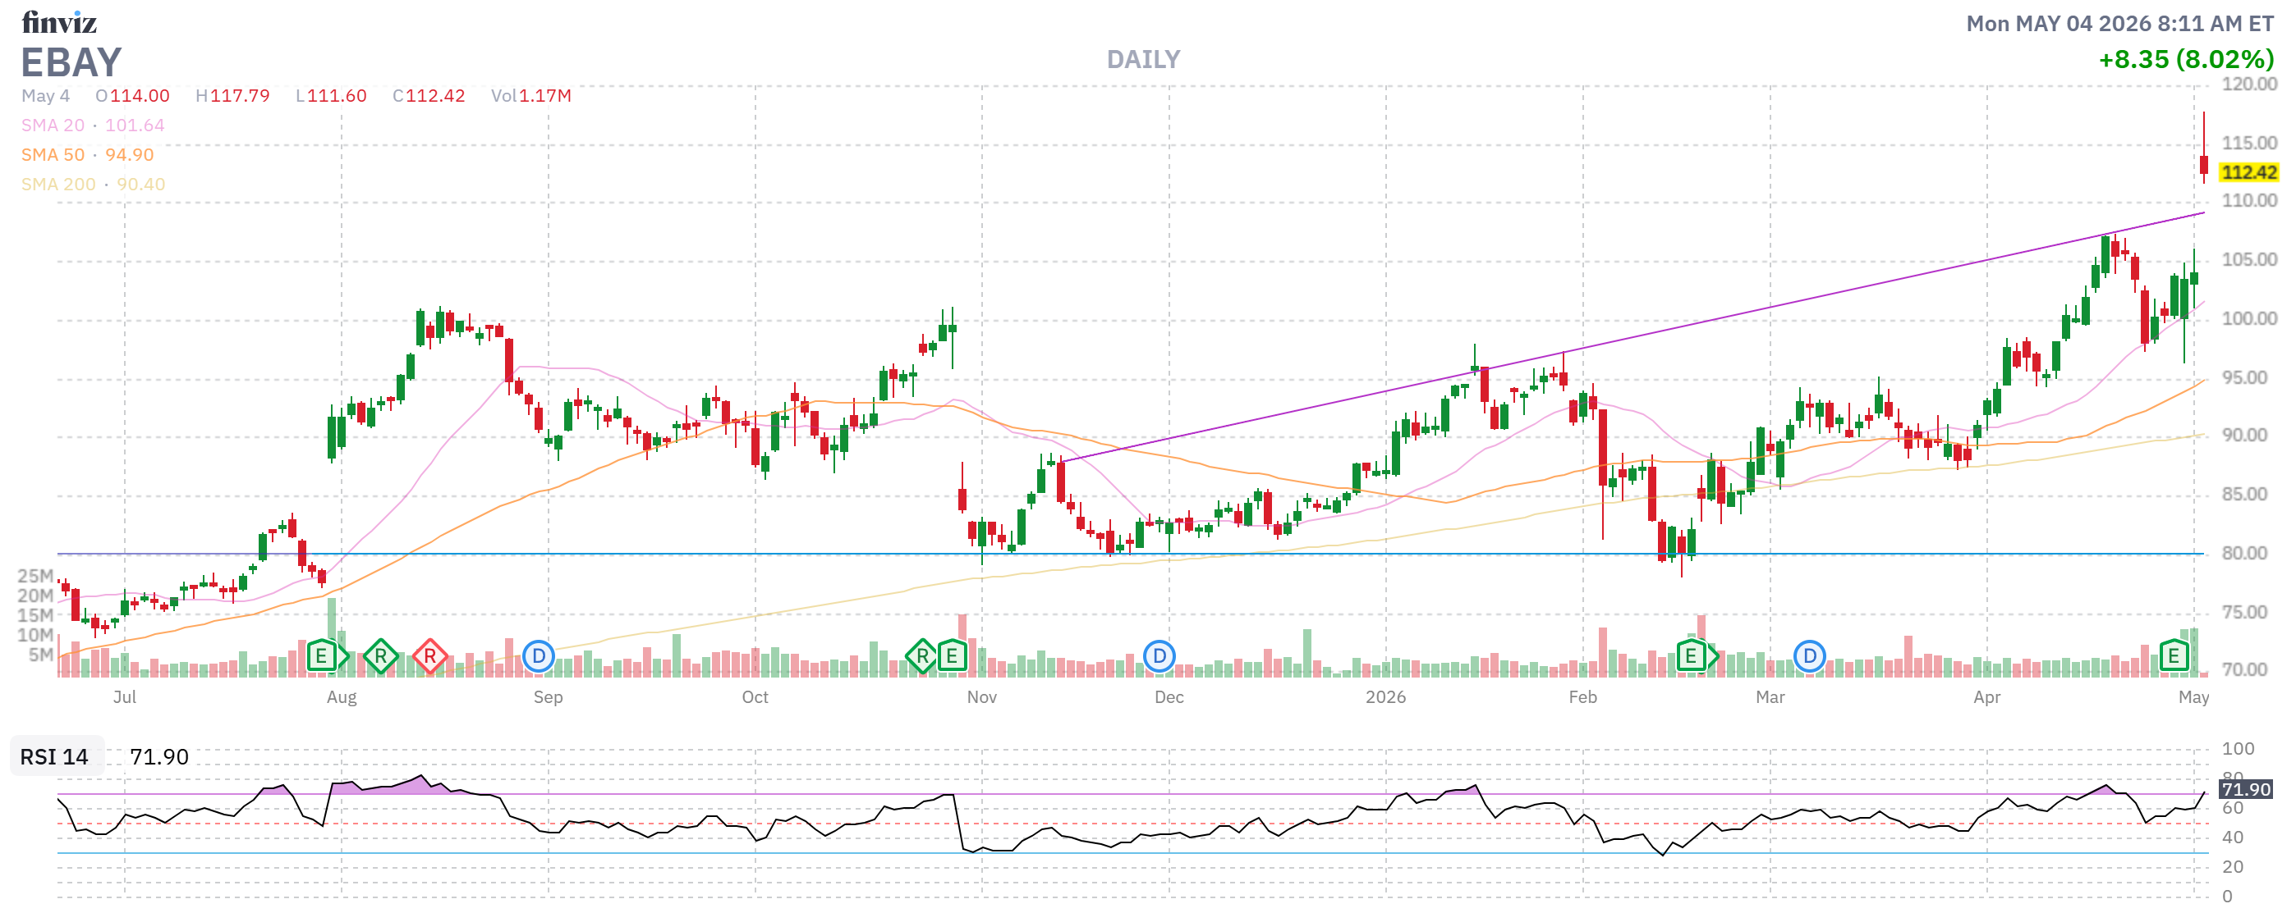Open the blue D dividend marker before Sep
Screen dimensions: 2296x922
539,657
